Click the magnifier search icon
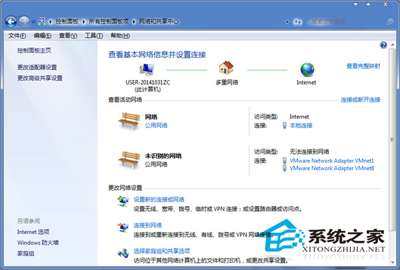Image resolution: width=400 pixels, height=270 pixels. coord(390,22)
